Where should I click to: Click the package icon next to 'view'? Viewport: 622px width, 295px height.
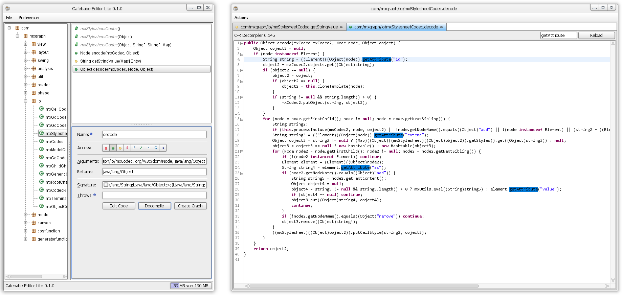click(x=34, y=44)
